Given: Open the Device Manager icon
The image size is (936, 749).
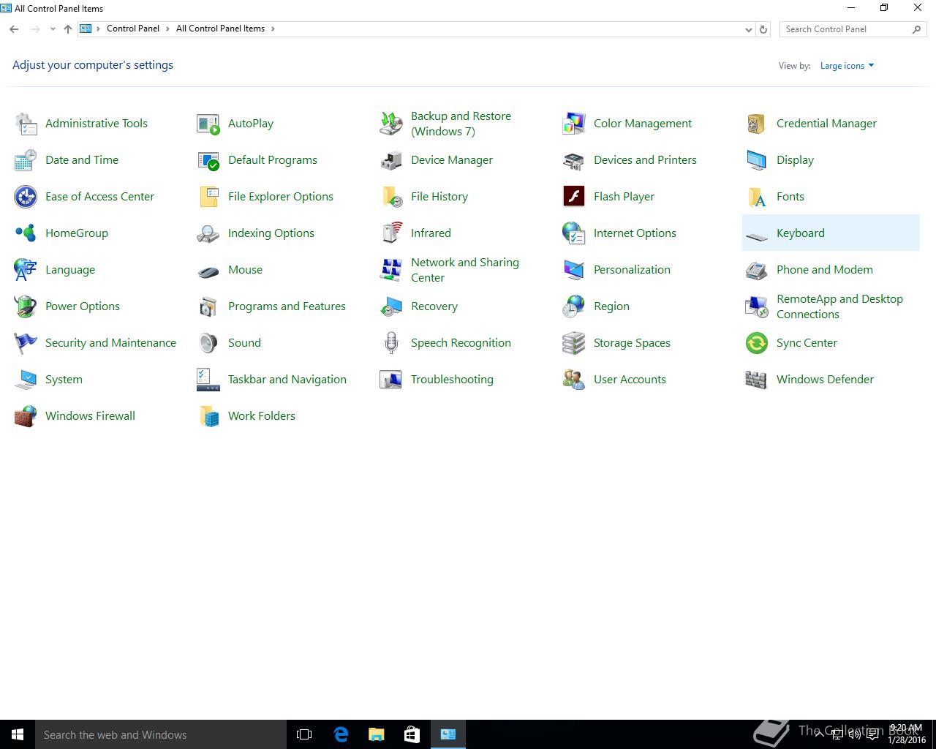Looking at the screenshot, I should click(391, 160).
